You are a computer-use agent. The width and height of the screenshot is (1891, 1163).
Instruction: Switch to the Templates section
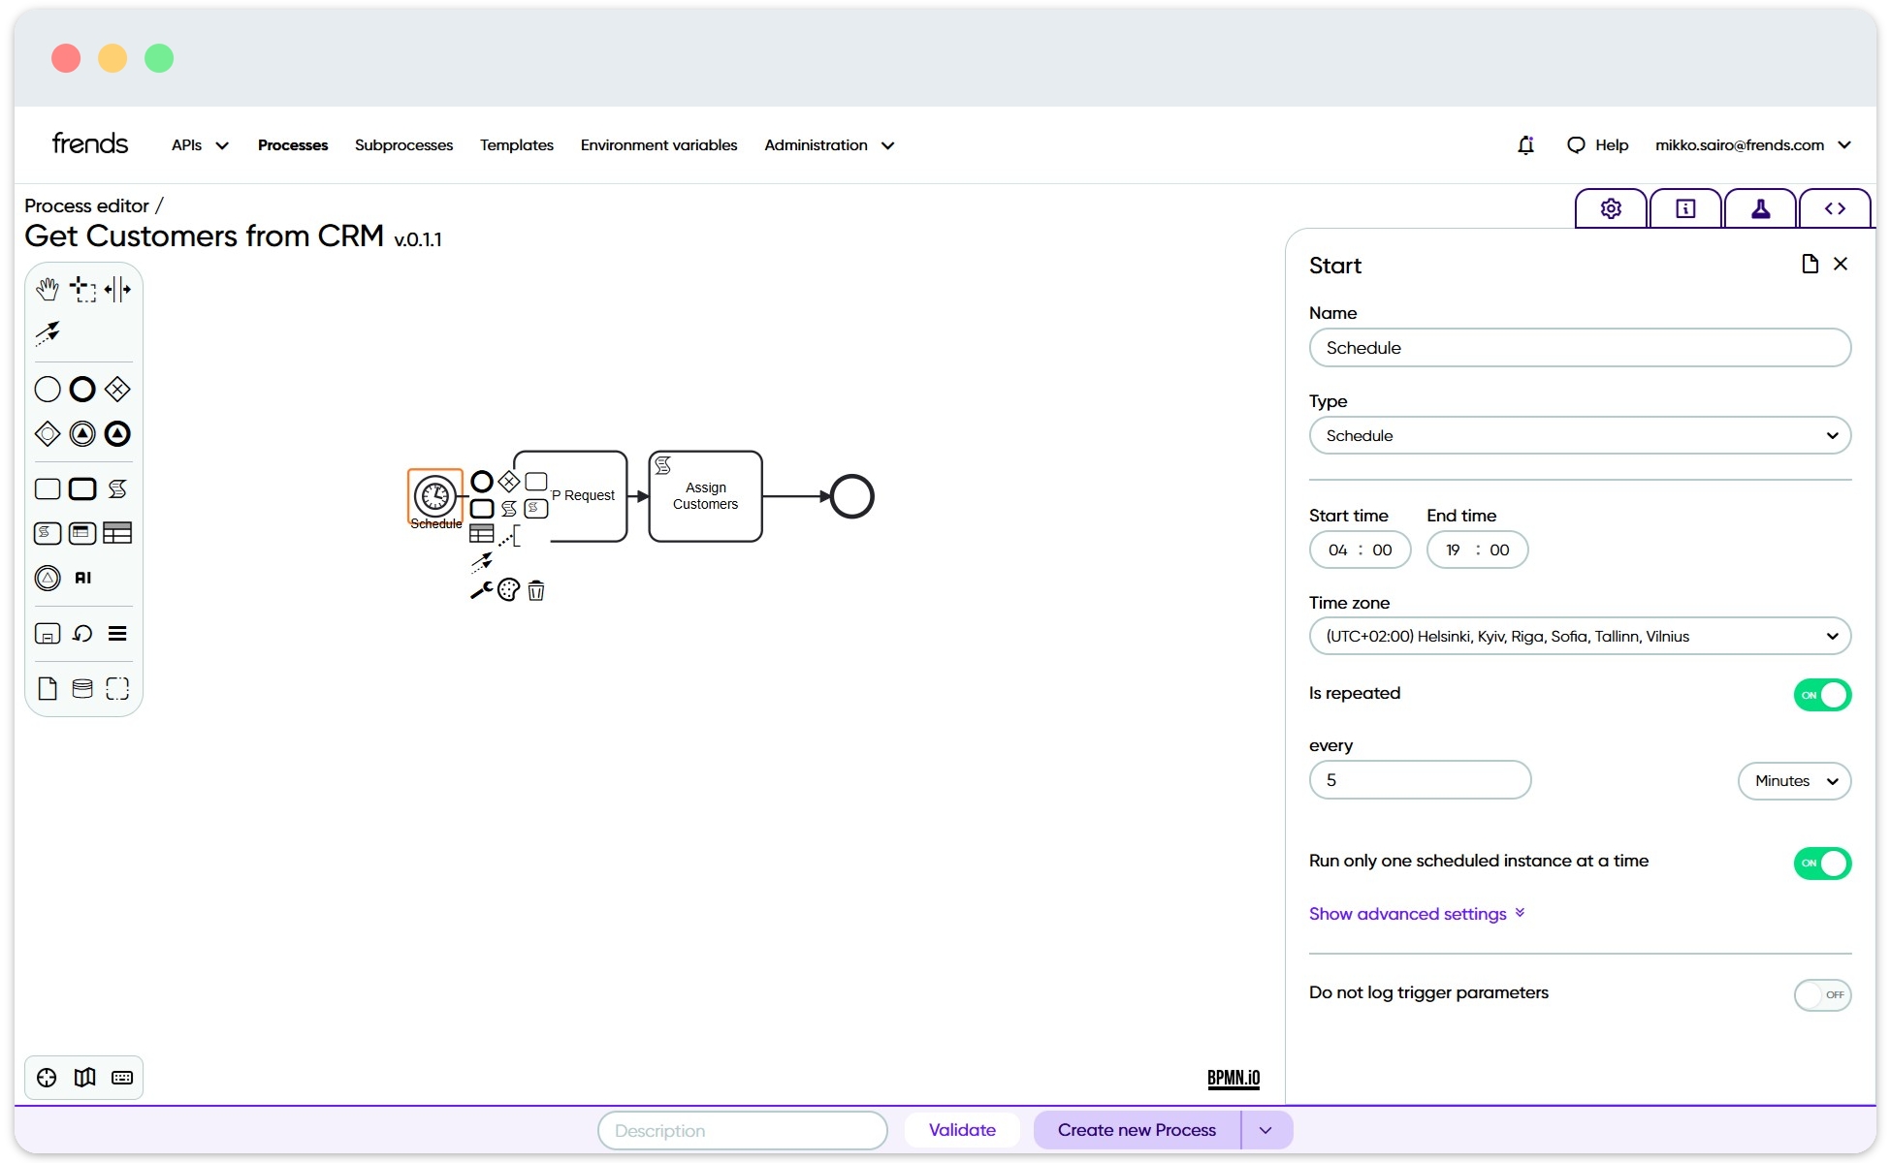516,144
